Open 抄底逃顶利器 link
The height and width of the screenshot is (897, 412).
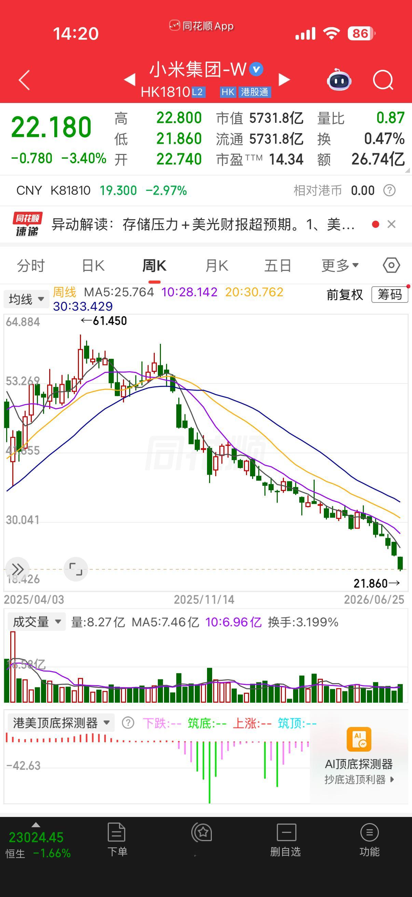click(x=359, y=779)
